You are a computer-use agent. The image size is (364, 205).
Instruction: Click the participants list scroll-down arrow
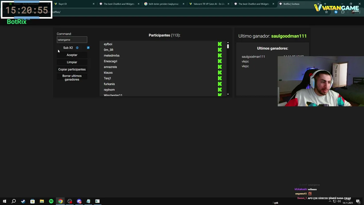(228, 94)
